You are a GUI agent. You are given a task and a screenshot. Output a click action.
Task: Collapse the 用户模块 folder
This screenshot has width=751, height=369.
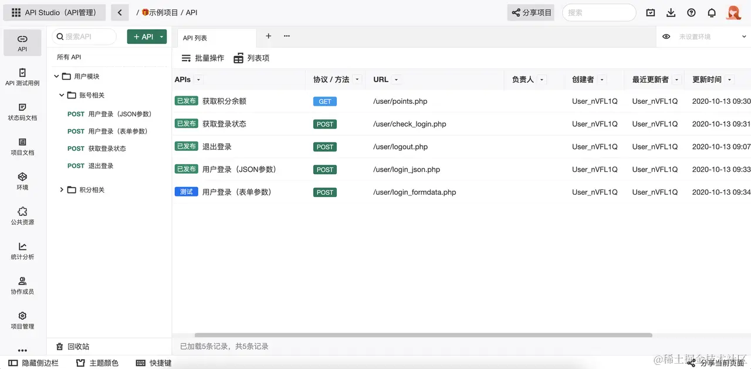tap(56, 76)
